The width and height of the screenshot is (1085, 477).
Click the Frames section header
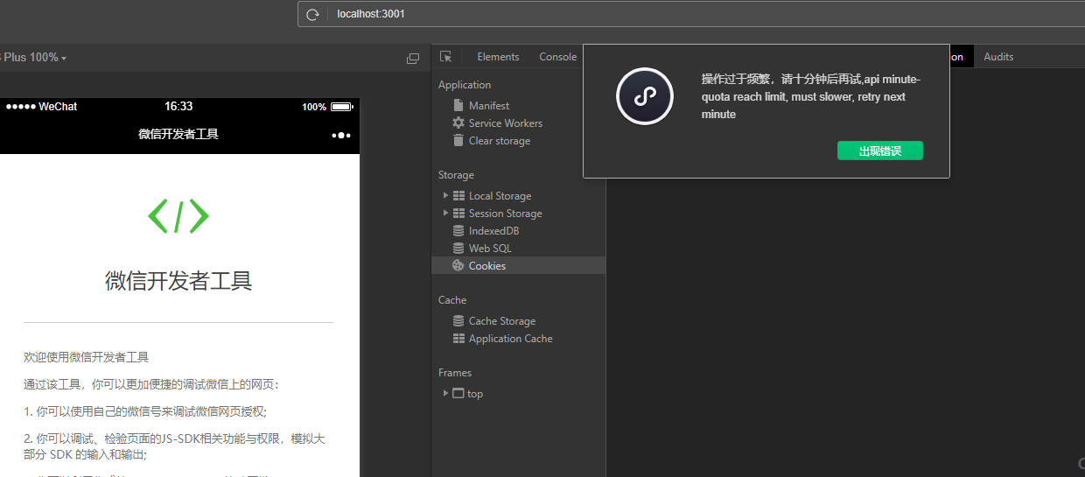tap(455, 373)
